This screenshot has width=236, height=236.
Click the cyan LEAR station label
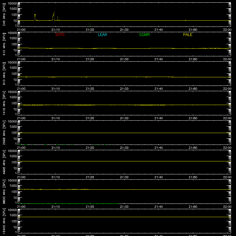(x=102, y=35)
